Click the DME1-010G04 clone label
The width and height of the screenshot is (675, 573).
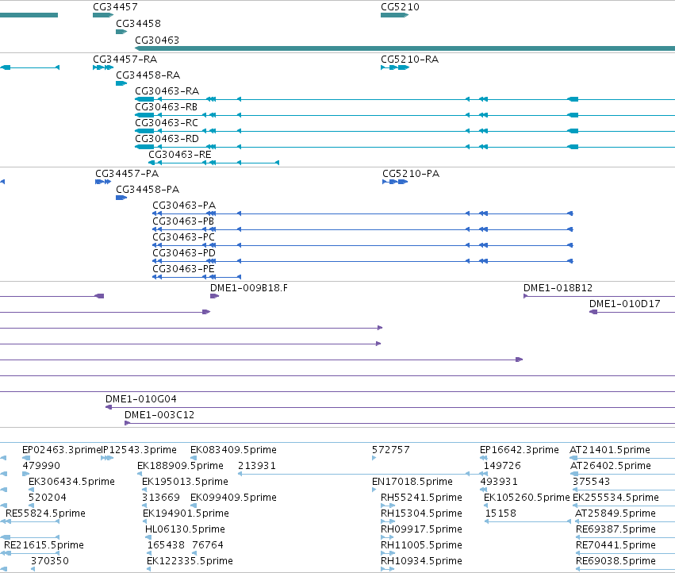141,399
